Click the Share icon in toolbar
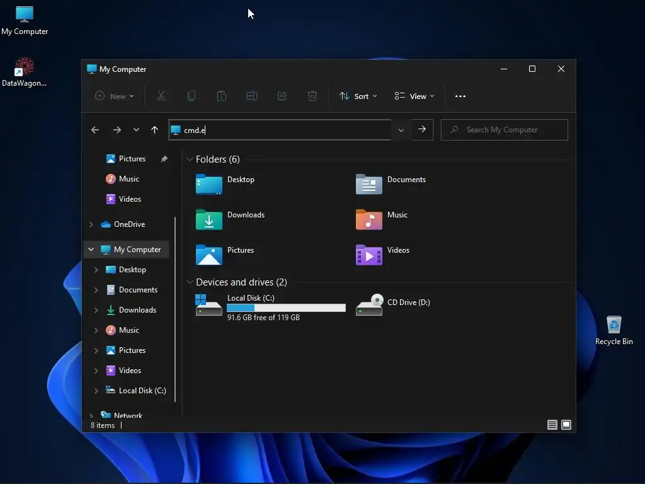The width and height of the screenshot is (645, 484). point(282,96)
